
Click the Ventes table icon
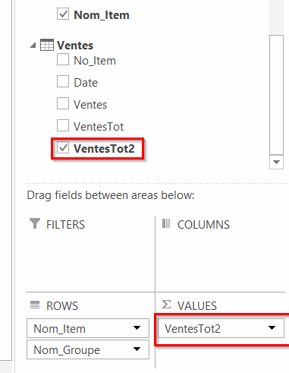coord(47,45)
